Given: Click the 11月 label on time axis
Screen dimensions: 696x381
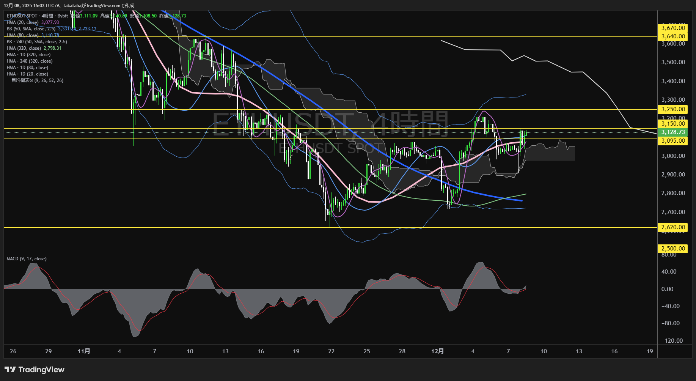Looking at the screenshot, I should click(x=84, y=351).
